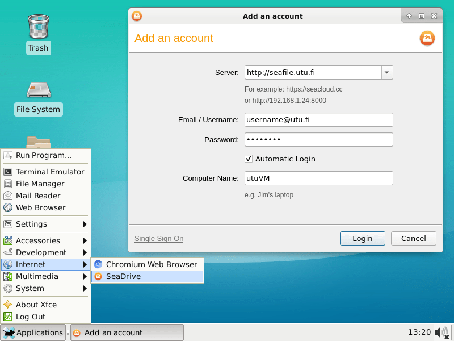Expand the Development submenu arrow
The image size is (454, 341).
(x=85, y=252)
